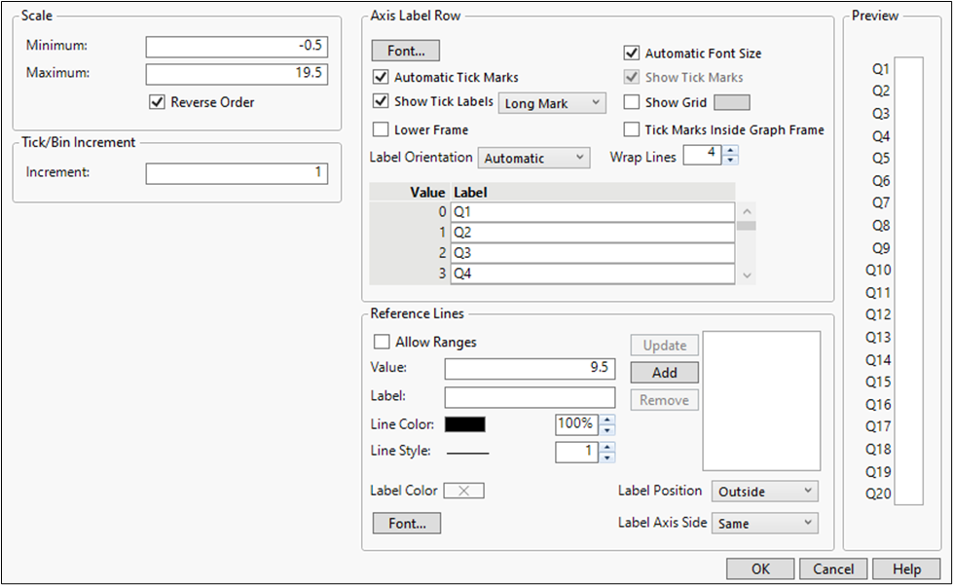Disable the Reverse Order checkbox
The image size is (953, 585).
(x=157, y=101)
